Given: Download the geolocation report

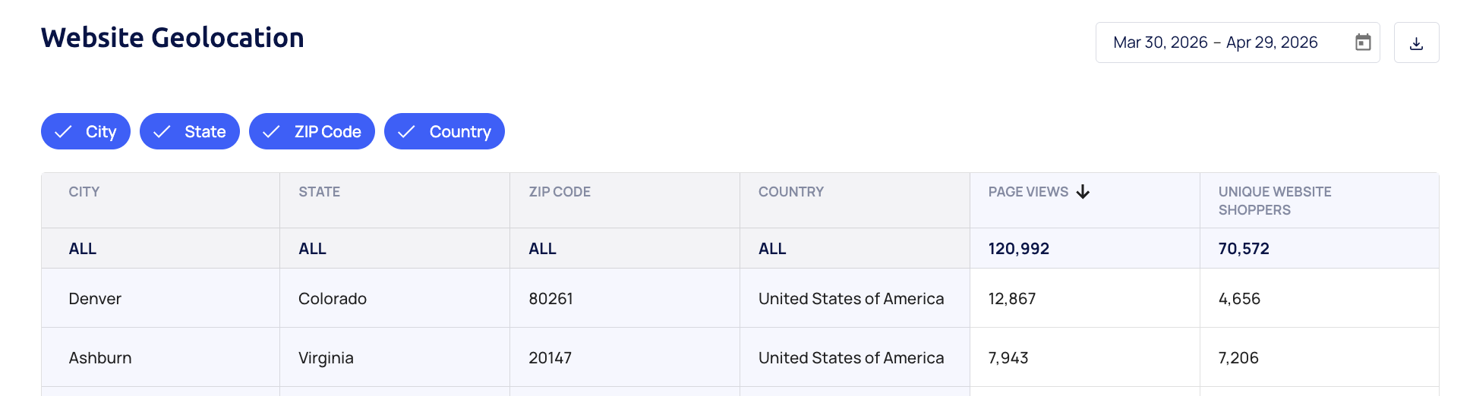Looking at the screenshot, I should [1416, 42].
